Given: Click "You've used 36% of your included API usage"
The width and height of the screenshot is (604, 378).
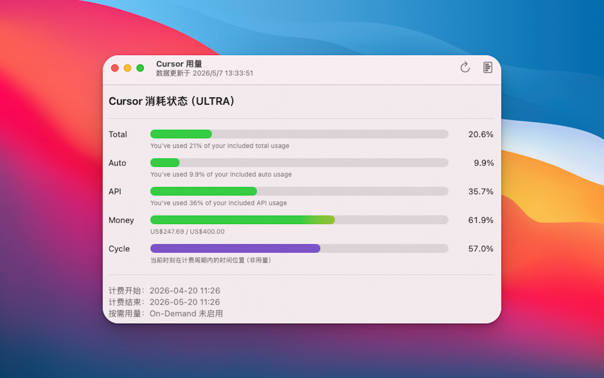Looking at the screenshot, I should [x=219, y=203].
